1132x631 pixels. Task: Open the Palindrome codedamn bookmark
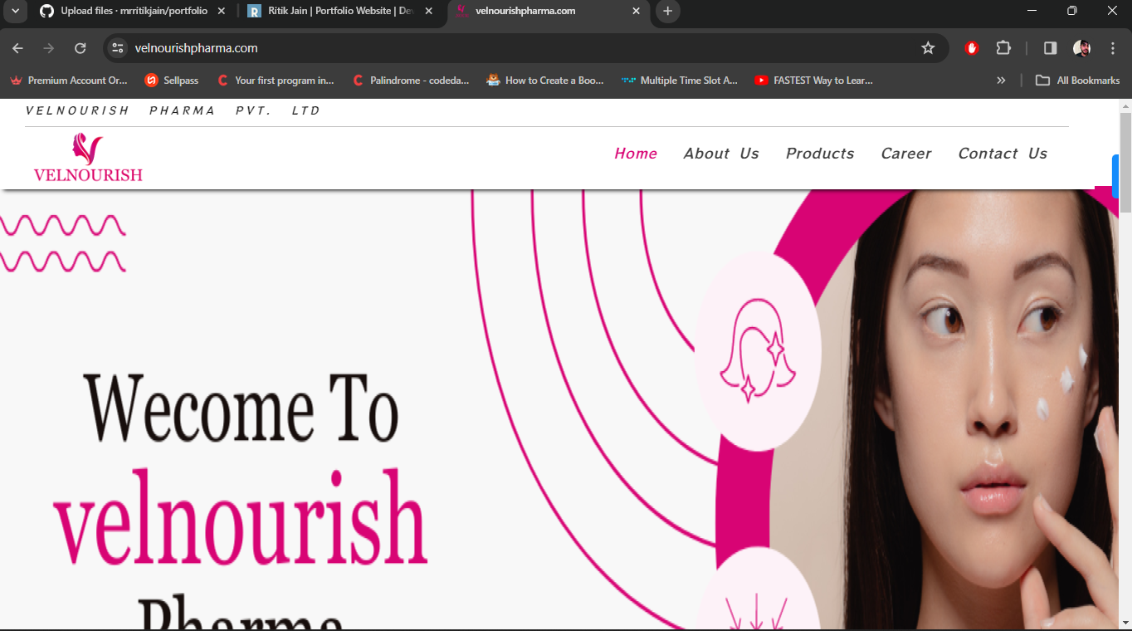click(411, 81)
